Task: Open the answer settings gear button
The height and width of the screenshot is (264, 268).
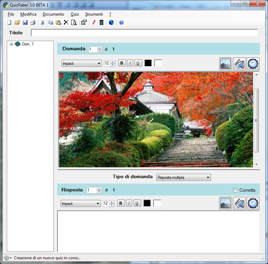Action: pos(253,203)
